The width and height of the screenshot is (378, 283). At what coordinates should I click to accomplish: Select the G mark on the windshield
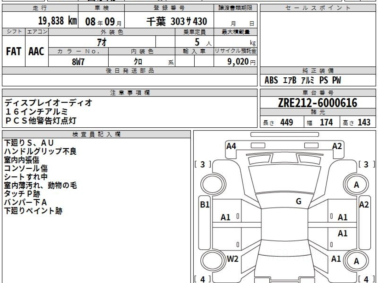click(299, 202)
